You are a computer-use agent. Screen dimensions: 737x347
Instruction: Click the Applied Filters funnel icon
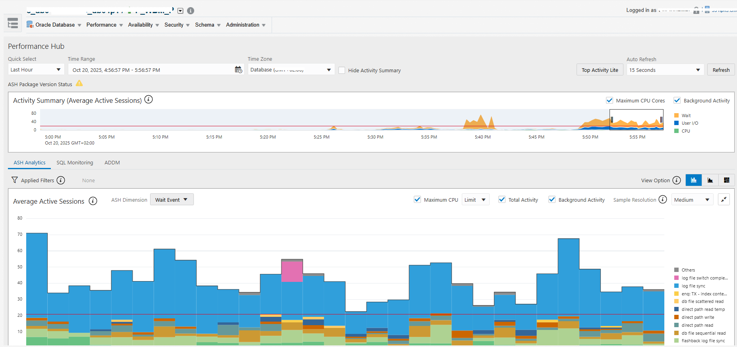click(15, 180)
